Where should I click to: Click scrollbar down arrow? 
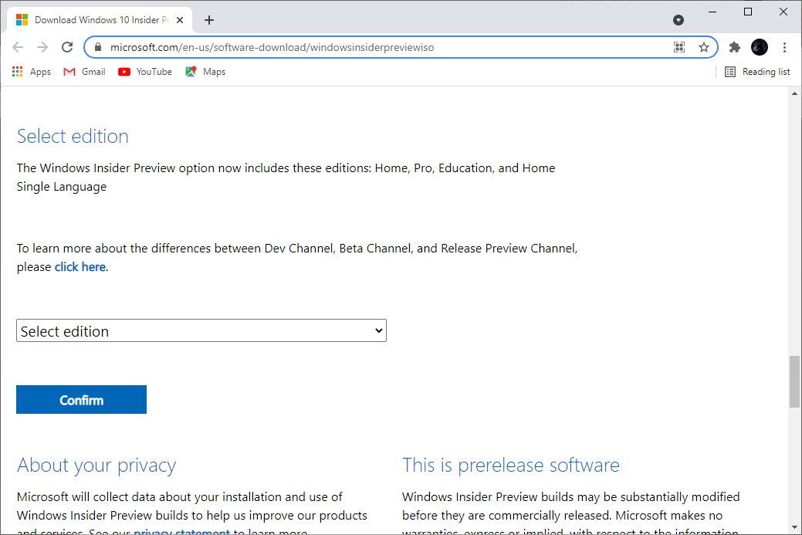(x=794, y=527)
